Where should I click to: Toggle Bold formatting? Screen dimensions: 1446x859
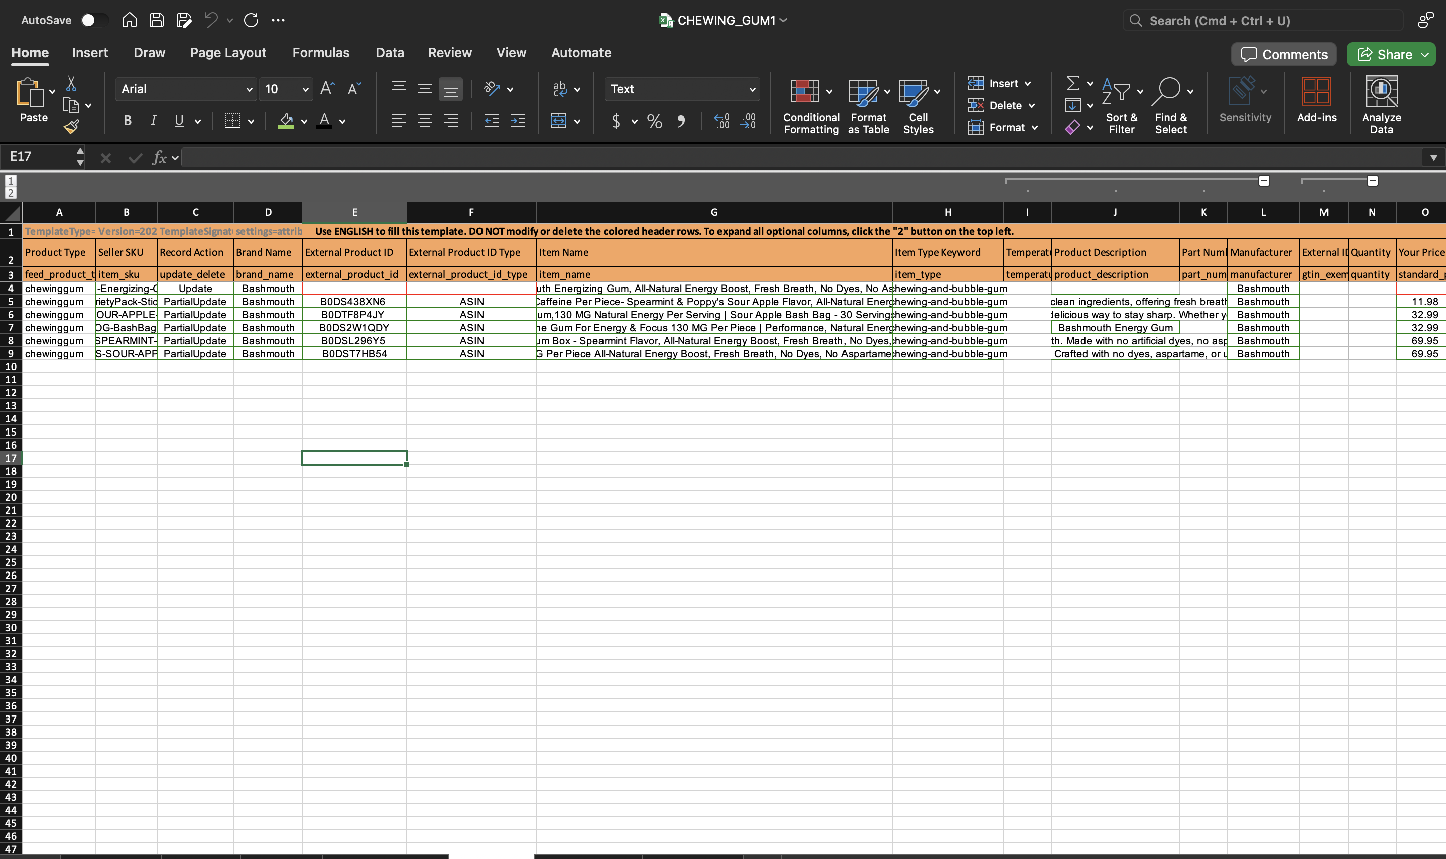click(128, 121)
